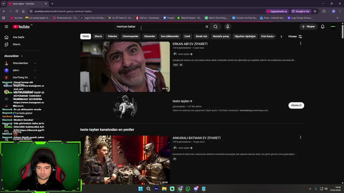The height and width of the screenshot is (193, 344).
Task: Open Windows taskbar search
Action: pyautogui.click(x=148, y=189)
